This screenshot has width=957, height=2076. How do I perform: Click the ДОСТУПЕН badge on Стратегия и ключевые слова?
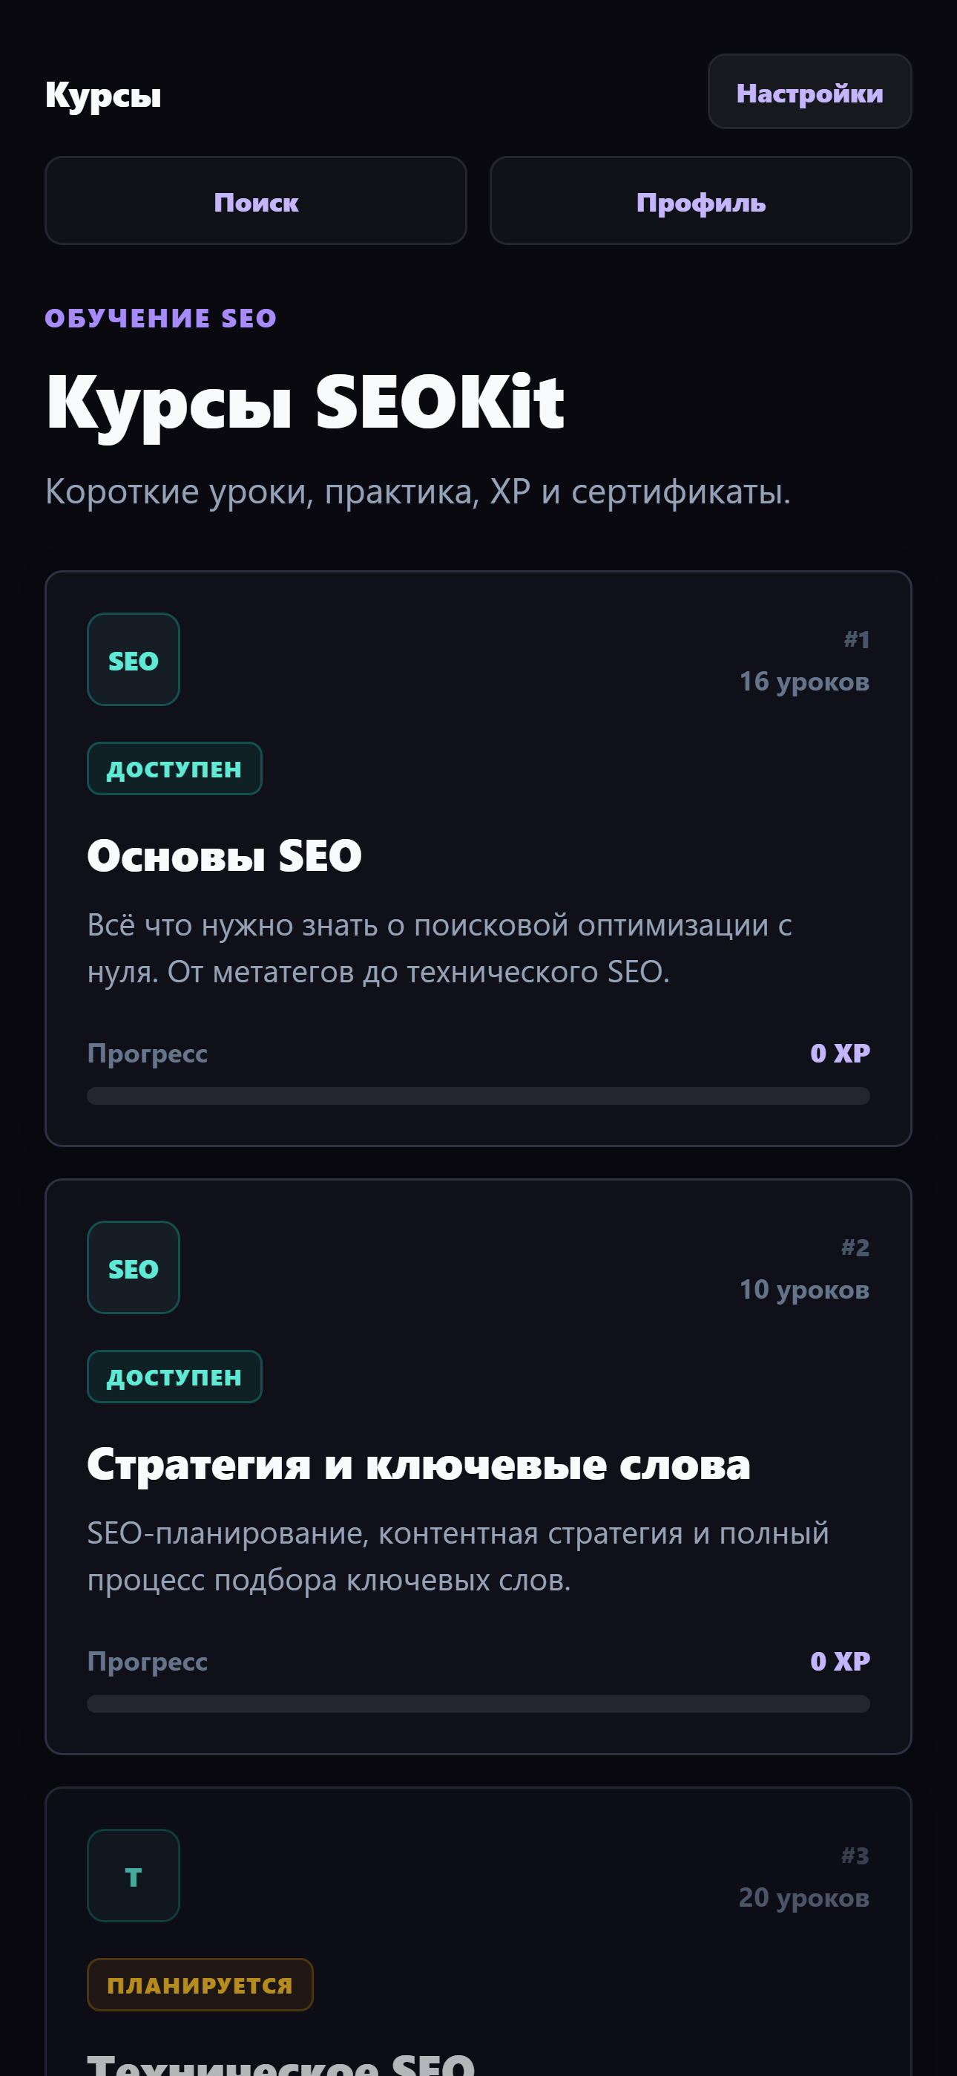(x=174, y=1376)
